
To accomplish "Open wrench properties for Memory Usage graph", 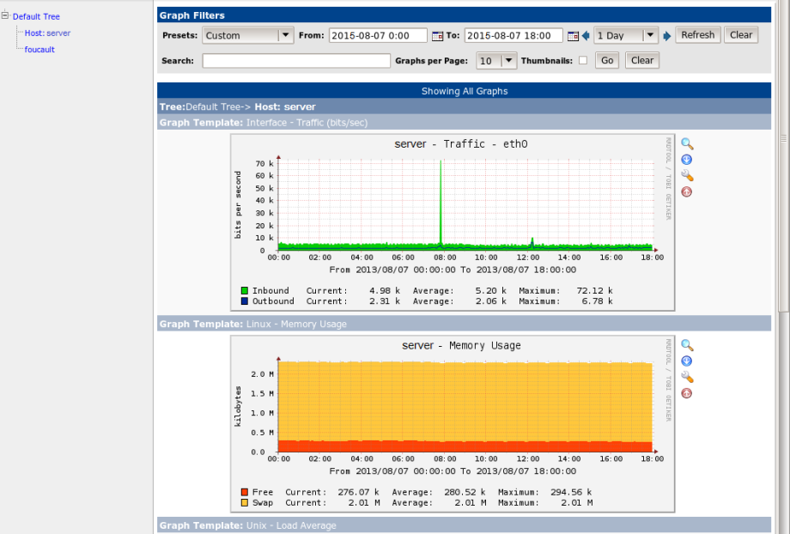I will pos(687,377).
